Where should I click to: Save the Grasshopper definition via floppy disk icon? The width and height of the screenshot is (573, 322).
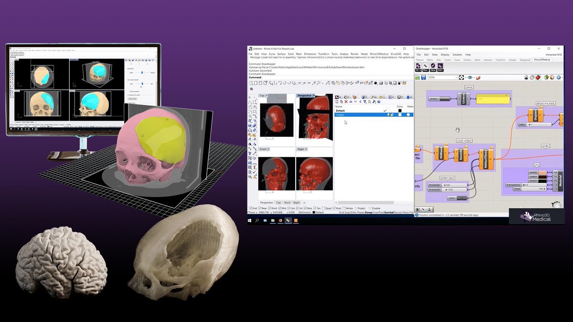tap(423, 77)
